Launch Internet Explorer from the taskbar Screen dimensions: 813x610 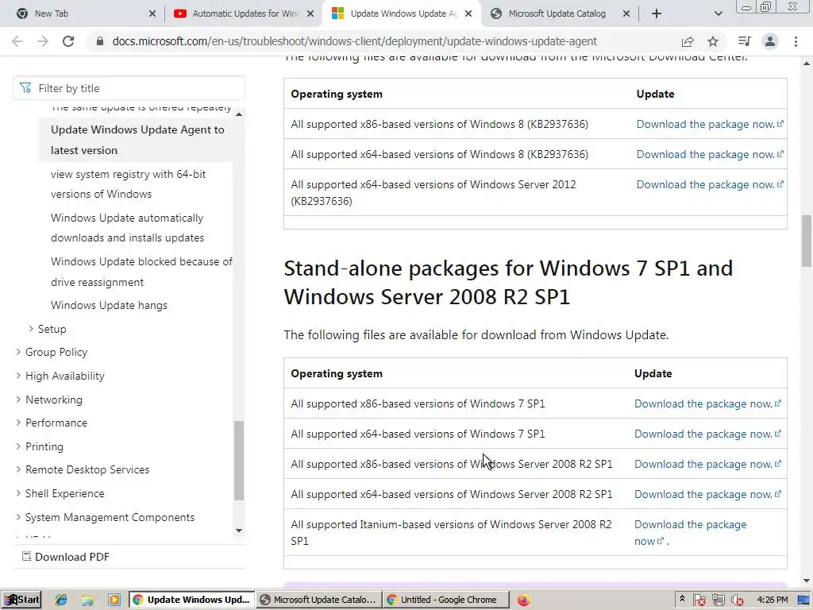61,600
